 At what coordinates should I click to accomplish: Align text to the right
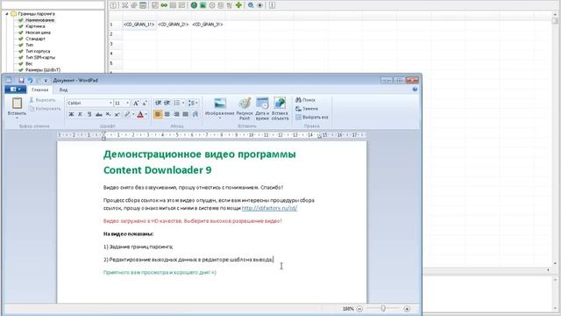(x=176, y=114)
